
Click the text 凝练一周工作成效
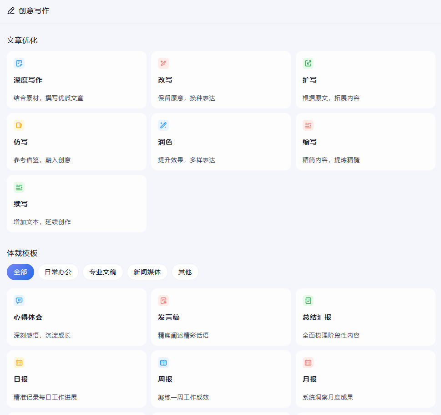tap(183, 397)
